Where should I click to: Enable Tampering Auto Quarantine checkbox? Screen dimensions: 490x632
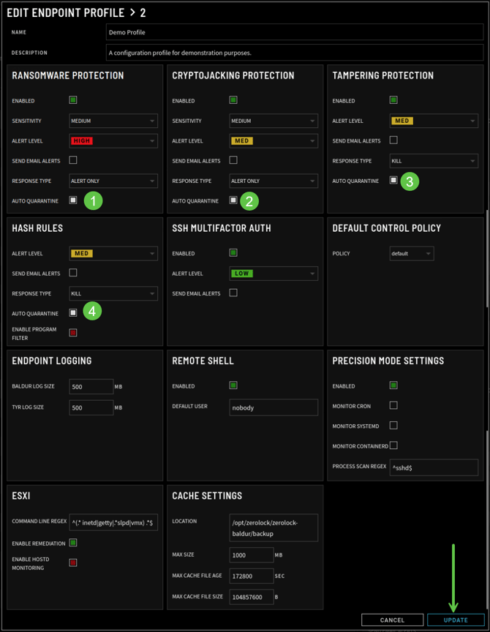(x=393, y=180)
